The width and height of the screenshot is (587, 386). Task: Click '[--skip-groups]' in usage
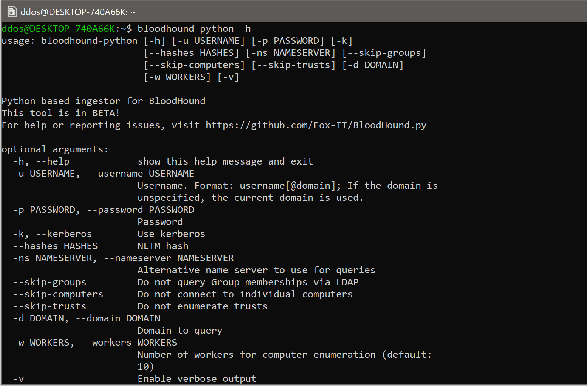pyautogui.click(x=384, y=53)
